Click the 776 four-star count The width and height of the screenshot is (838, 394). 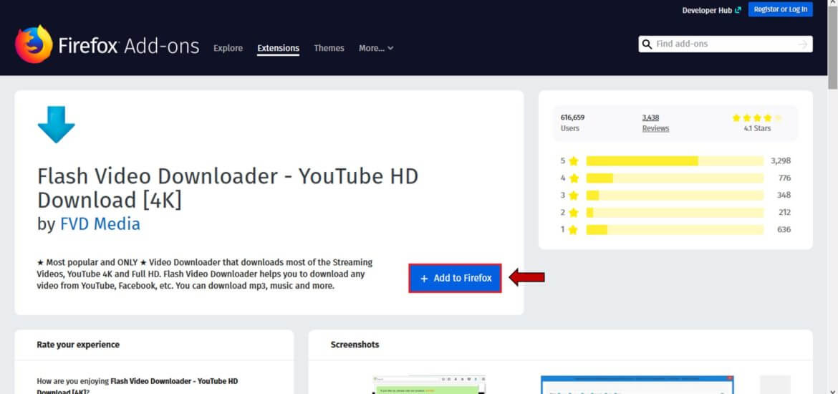784,178
